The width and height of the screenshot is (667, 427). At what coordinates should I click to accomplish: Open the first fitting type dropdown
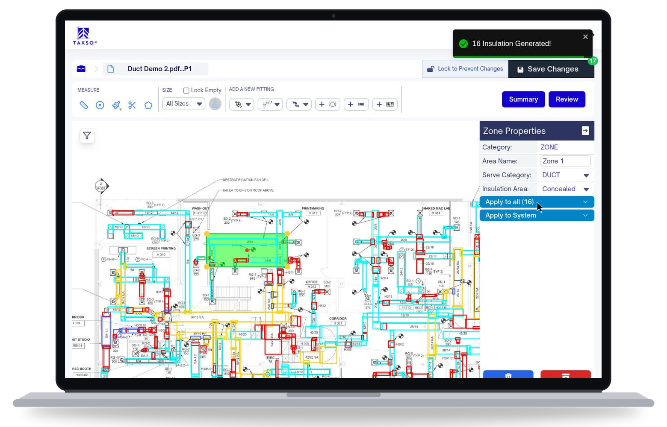(x=242, y=104)
